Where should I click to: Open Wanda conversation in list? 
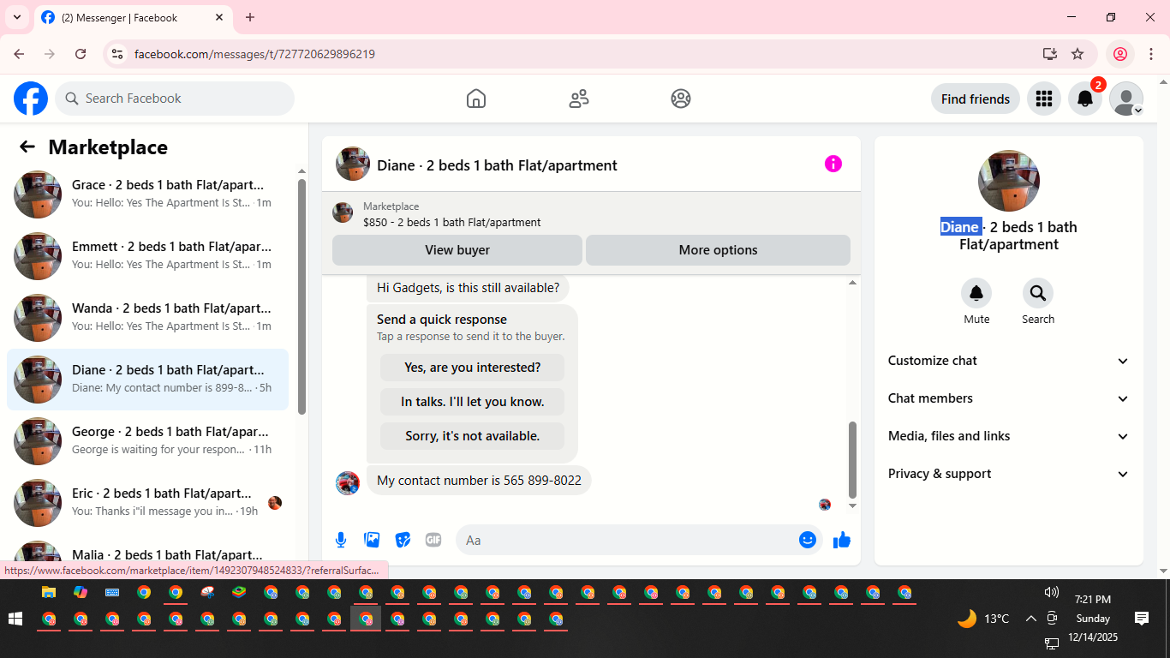(x=147, y=318)
